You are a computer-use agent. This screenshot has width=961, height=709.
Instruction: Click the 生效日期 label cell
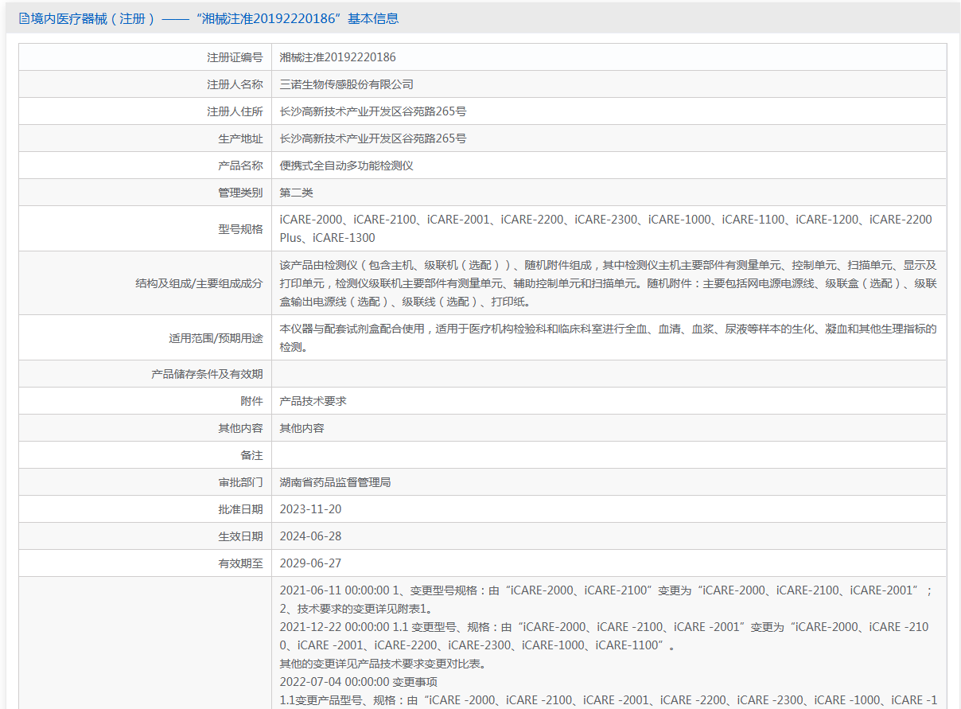click(145, 536)
